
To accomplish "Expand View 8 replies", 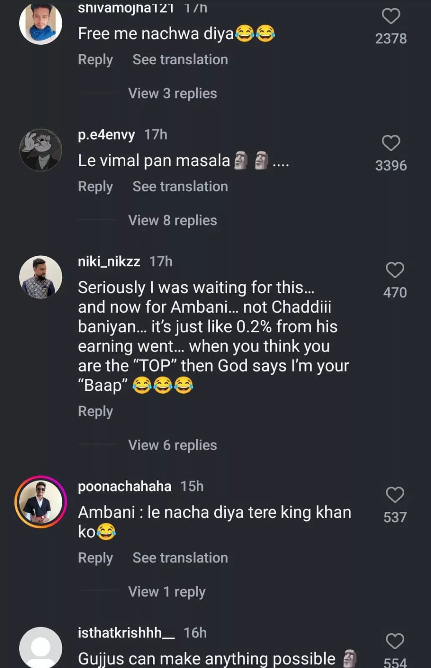I will pyautogui.click(x=172, y=220).
